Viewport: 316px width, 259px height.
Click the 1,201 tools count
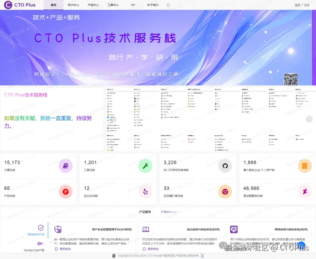[90, 162]
